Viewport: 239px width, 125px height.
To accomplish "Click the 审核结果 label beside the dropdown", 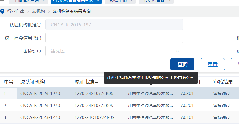I will click(x=32, y=52).
